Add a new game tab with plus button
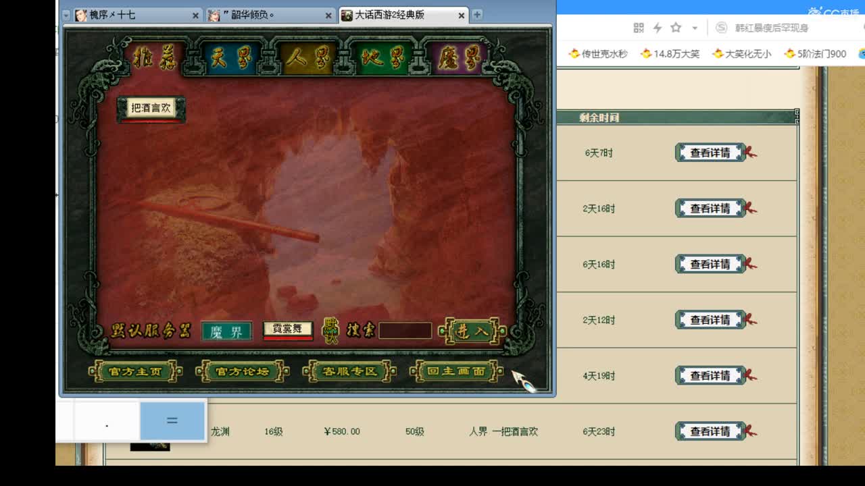865x486 pixels. pos(477,15)
